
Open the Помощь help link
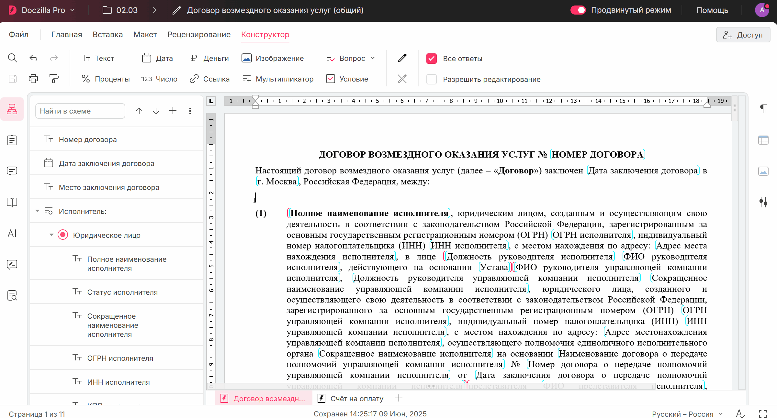click(712, 10)
